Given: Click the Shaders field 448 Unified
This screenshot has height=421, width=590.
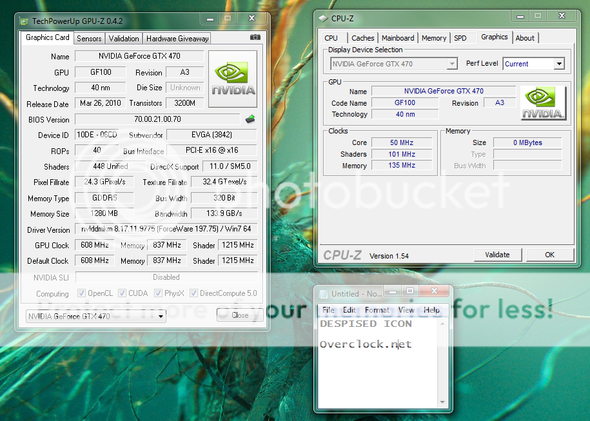Looking at the screenshot, I should point(110,166).
